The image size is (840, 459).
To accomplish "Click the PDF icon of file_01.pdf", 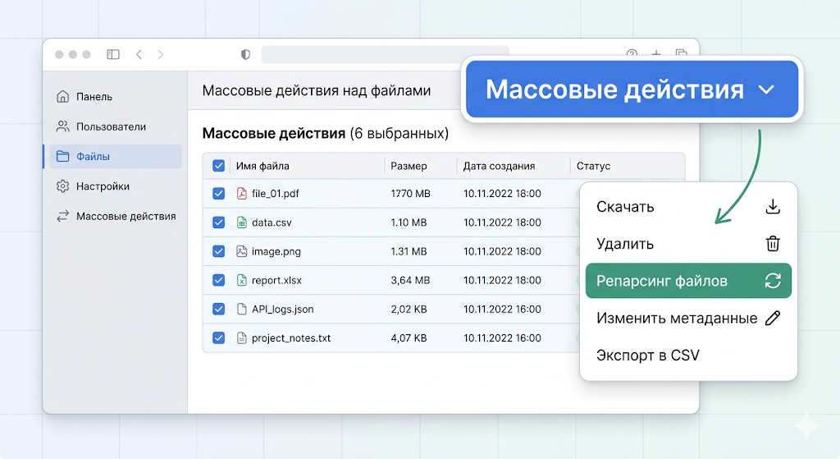I will point(242,194).
